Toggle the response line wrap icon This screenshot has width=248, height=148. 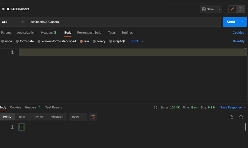click(93, 117)
